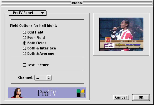Choose the Both Fields radio button
Screen dimensions: 154x105
[x=25, y=43]
